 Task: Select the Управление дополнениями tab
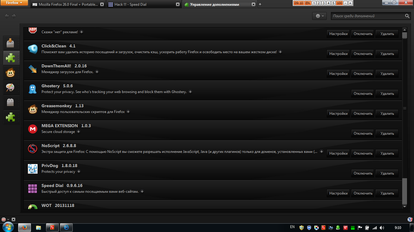pyautogui.click(x=220, y=5)
